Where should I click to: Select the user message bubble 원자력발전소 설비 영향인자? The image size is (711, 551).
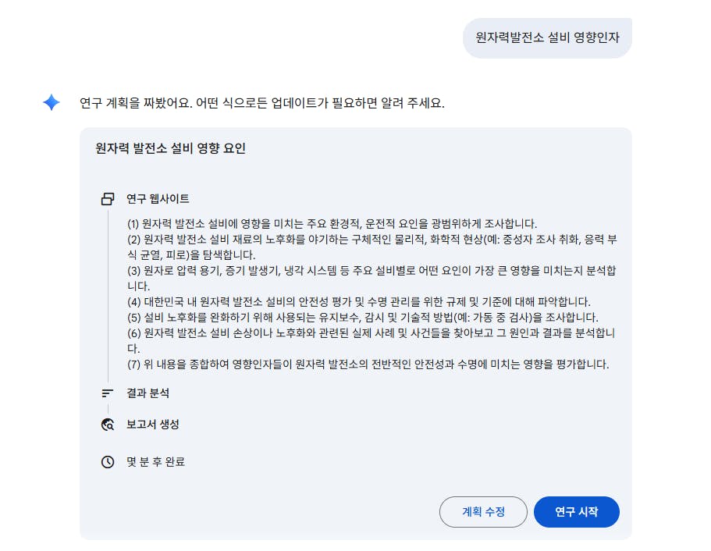pyautogui.click(x=547, y=37)
